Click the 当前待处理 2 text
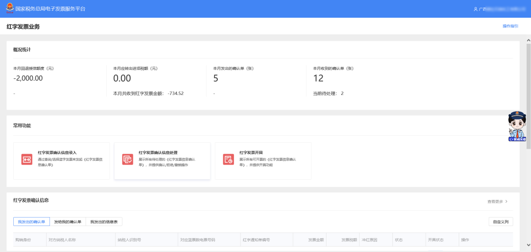Viewport: 531px width, 252px height. pyautogui.click(x=328, y=94)
